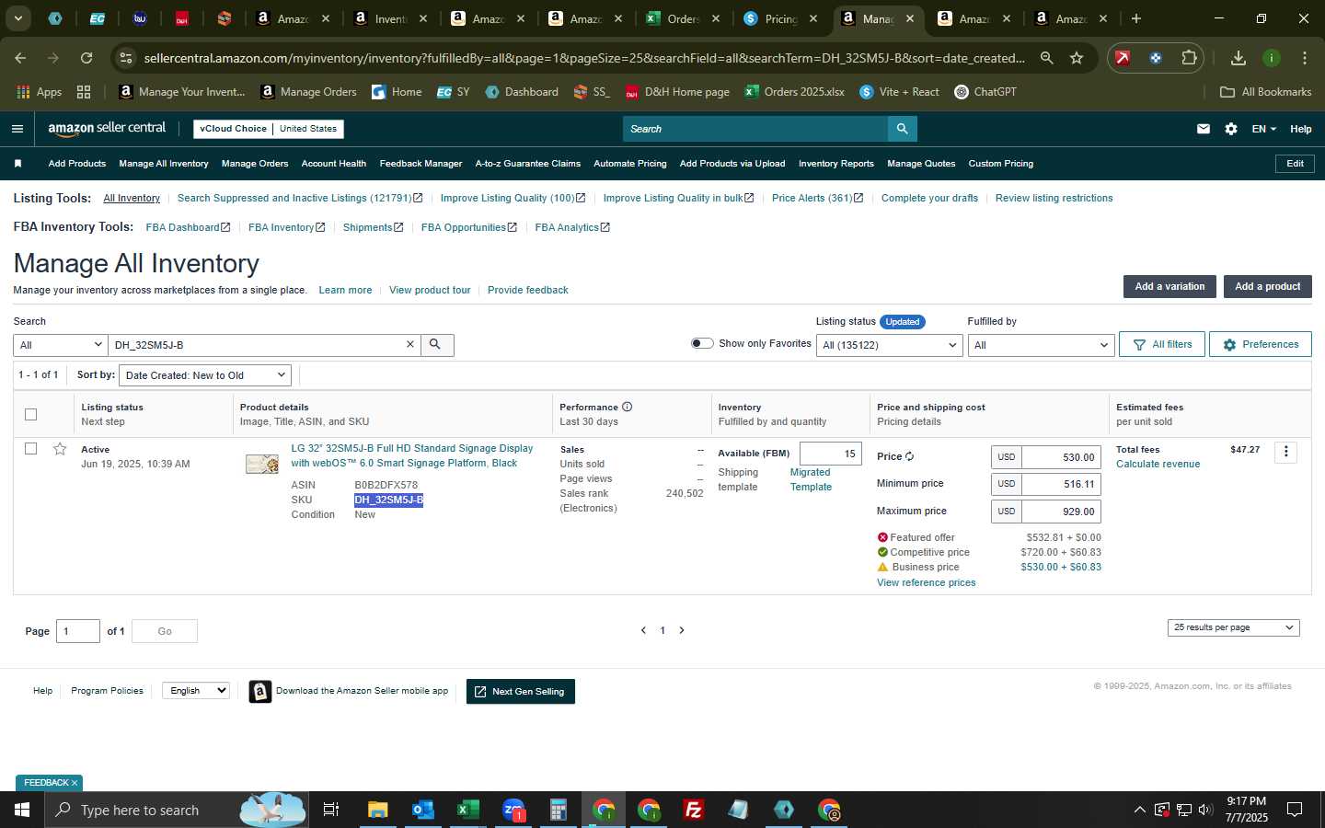Go to the previous results page arrow
The height and width of the screenshot is (828, 1325).
click(x=643, y=630)
